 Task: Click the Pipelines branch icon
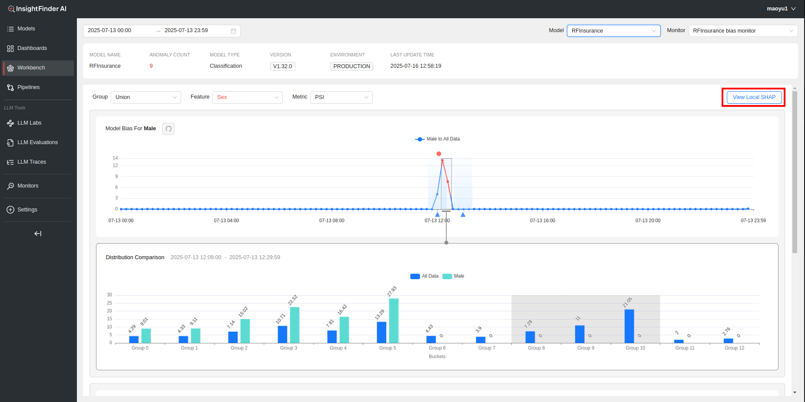tap(10, 87)
